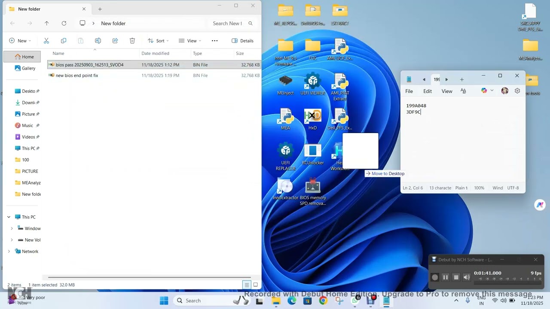Select the MEAnalyze folder at desktop right

(x=530, y=49)
